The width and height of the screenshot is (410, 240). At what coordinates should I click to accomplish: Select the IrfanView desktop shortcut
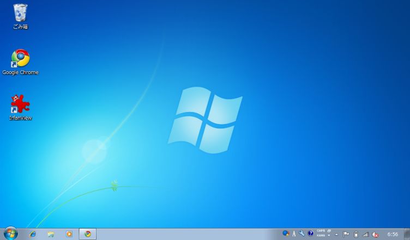[x=20, y=107]
